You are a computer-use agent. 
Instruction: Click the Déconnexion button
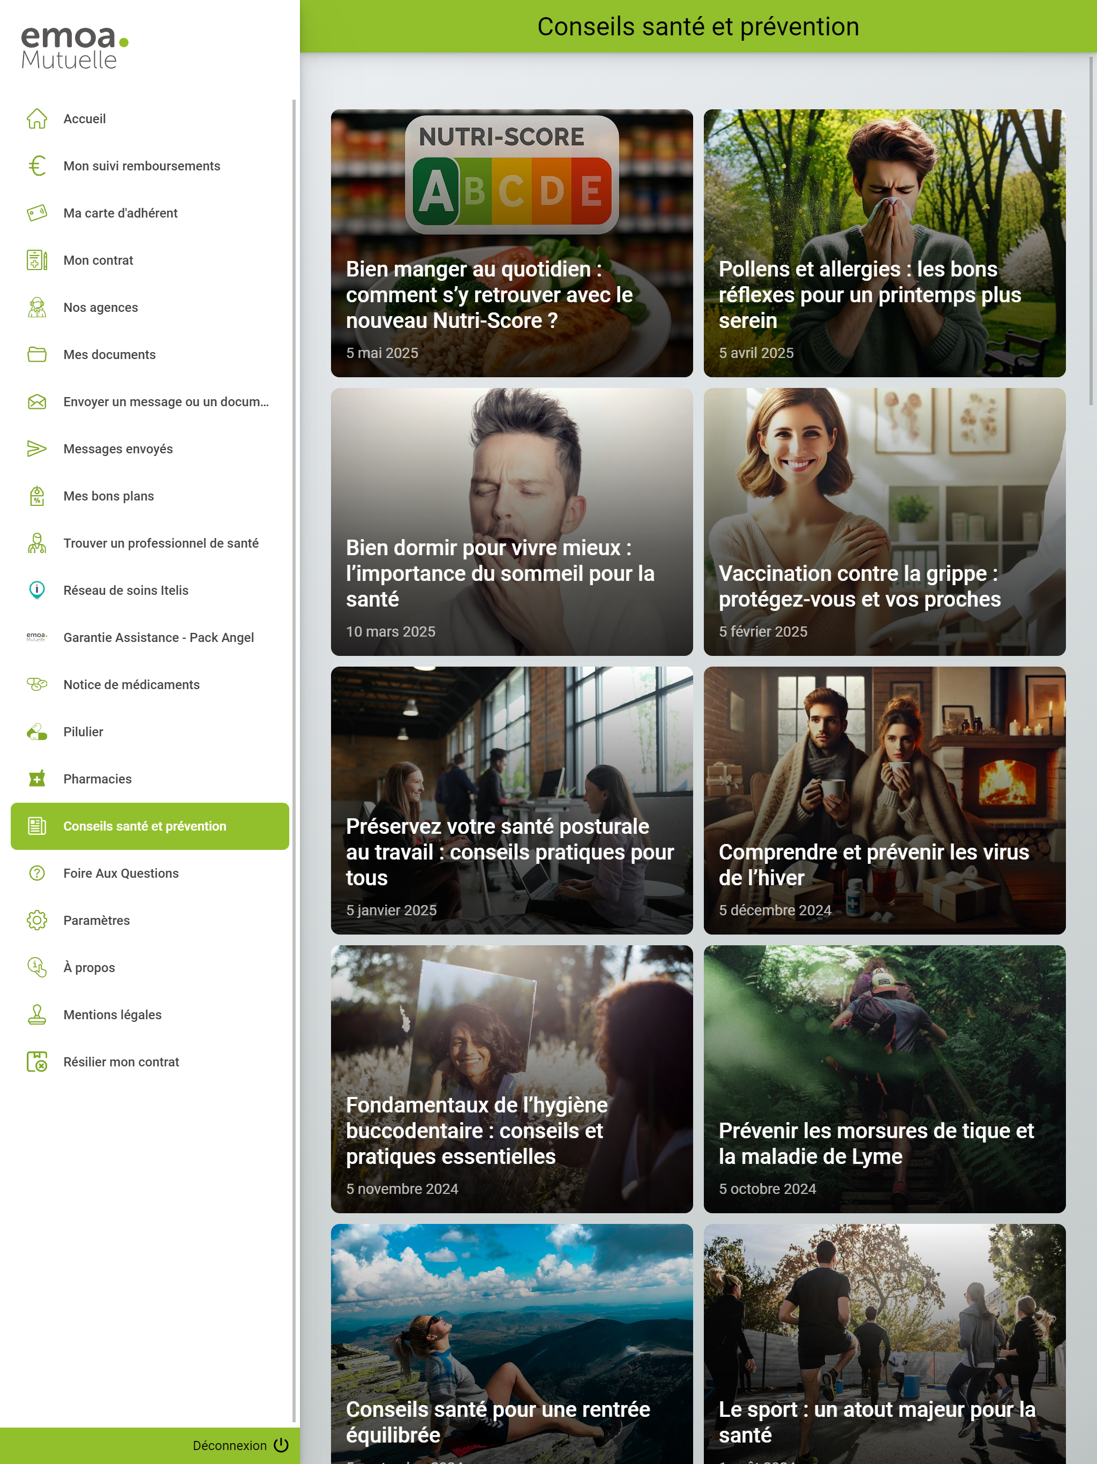coord(240,1445)
